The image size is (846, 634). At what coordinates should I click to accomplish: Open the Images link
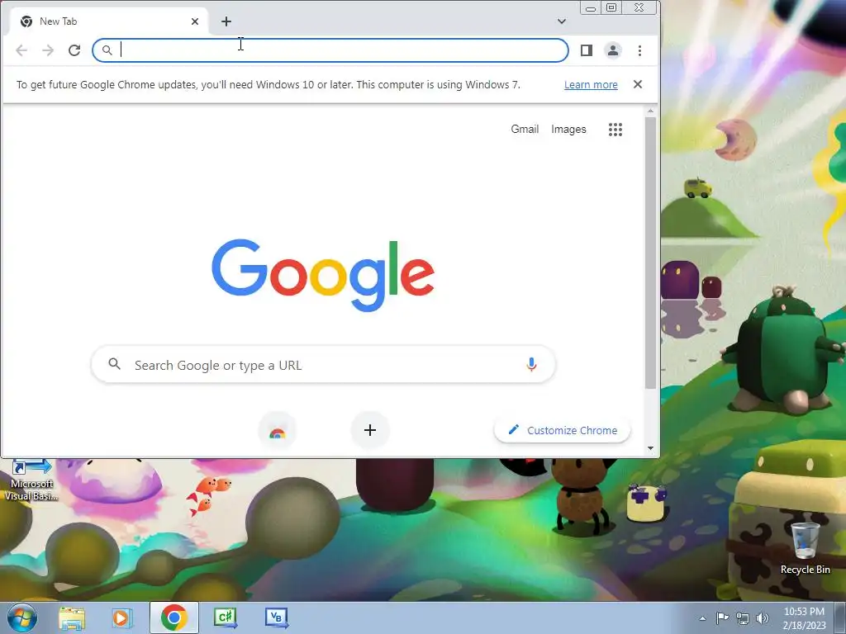[x=568, y=130]
